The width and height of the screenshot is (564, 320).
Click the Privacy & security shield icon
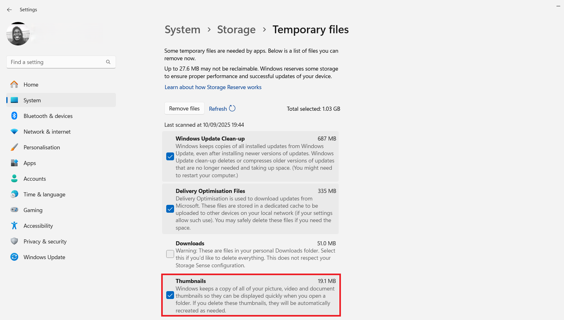[14, 241]
